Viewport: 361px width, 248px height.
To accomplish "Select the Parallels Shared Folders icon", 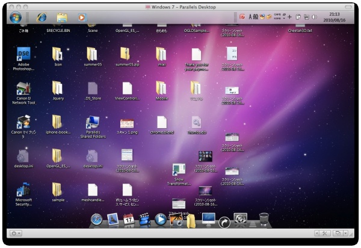I will point(93,122).
